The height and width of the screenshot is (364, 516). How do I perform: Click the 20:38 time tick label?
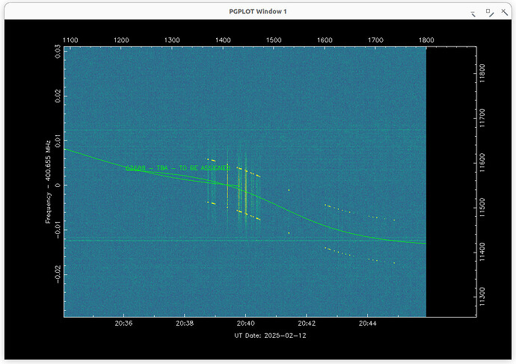(x=185, y=324)
